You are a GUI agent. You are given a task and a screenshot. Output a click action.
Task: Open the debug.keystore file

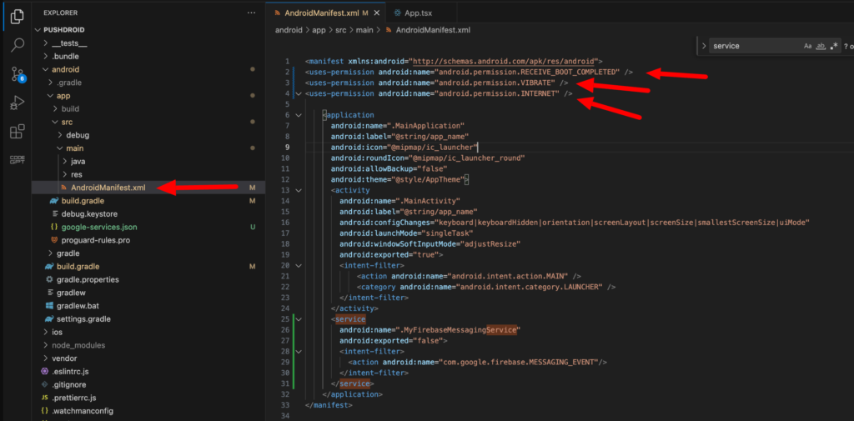click(89, 214)
